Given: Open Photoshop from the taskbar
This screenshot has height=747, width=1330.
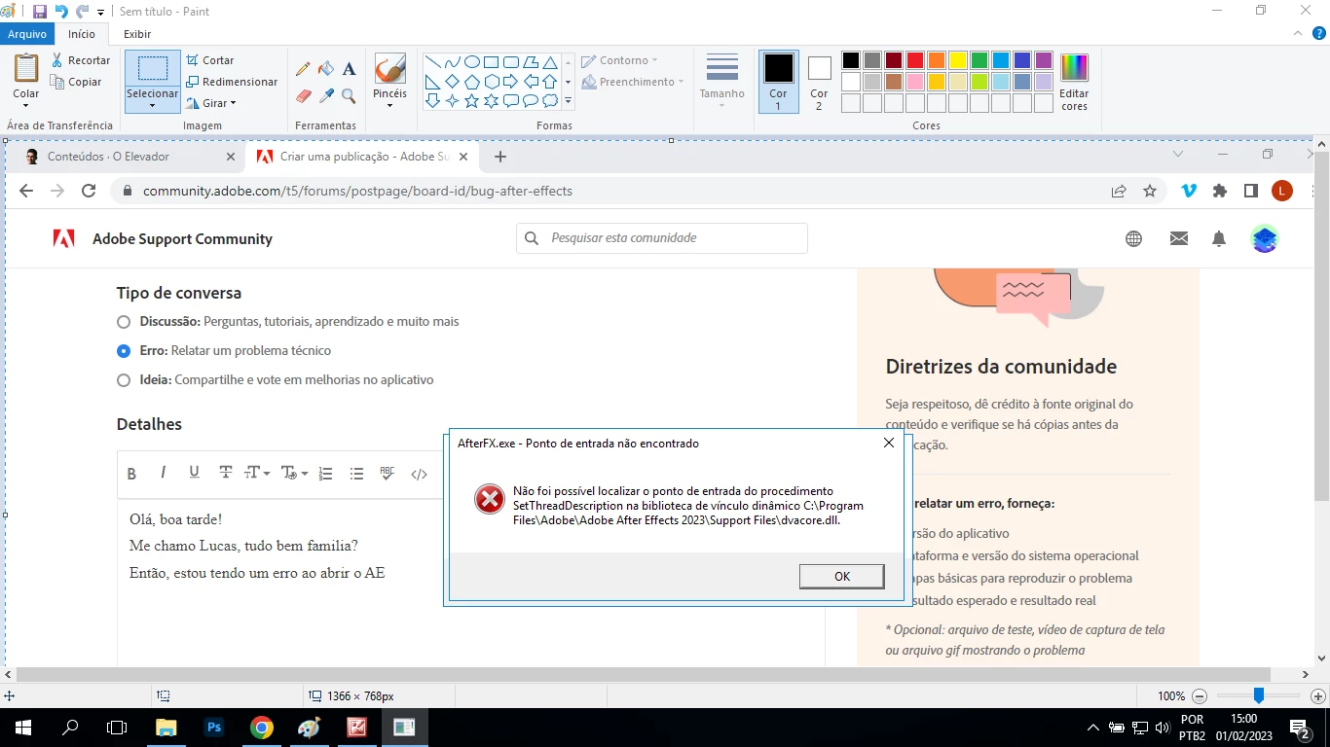Looking at the screenshot, I should (x=213, y=727).
